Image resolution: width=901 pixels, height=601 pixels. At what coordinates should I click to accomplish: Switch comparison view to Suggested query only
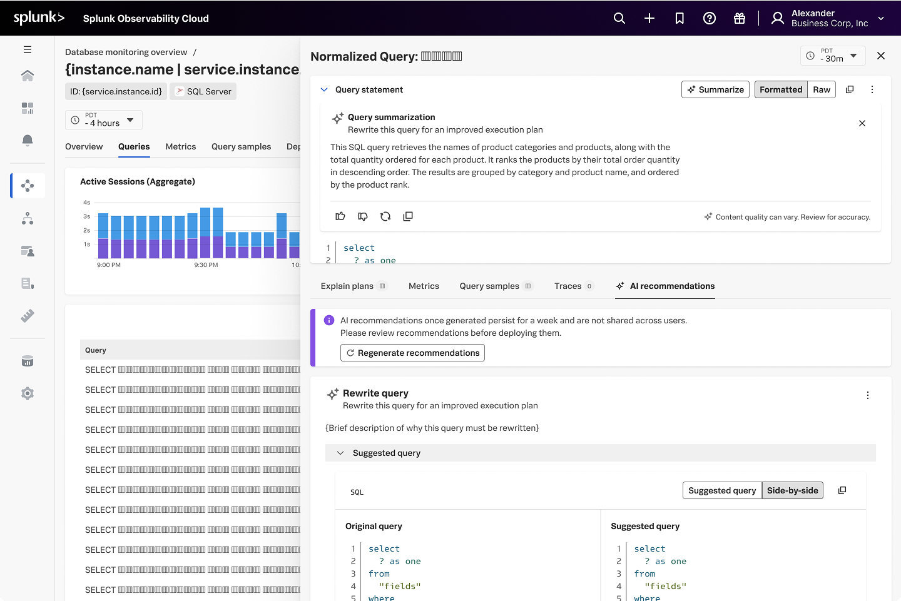[722, 490]
